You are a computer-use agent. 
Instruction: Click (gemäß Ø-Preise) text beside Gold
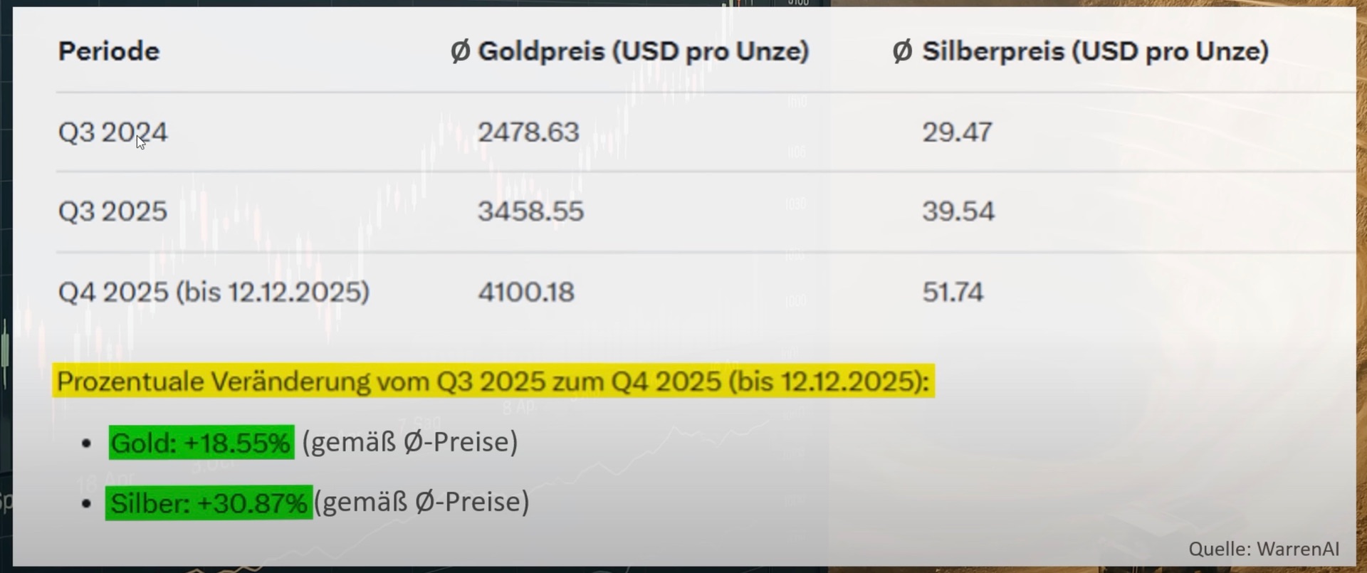[x=410, y=442]
